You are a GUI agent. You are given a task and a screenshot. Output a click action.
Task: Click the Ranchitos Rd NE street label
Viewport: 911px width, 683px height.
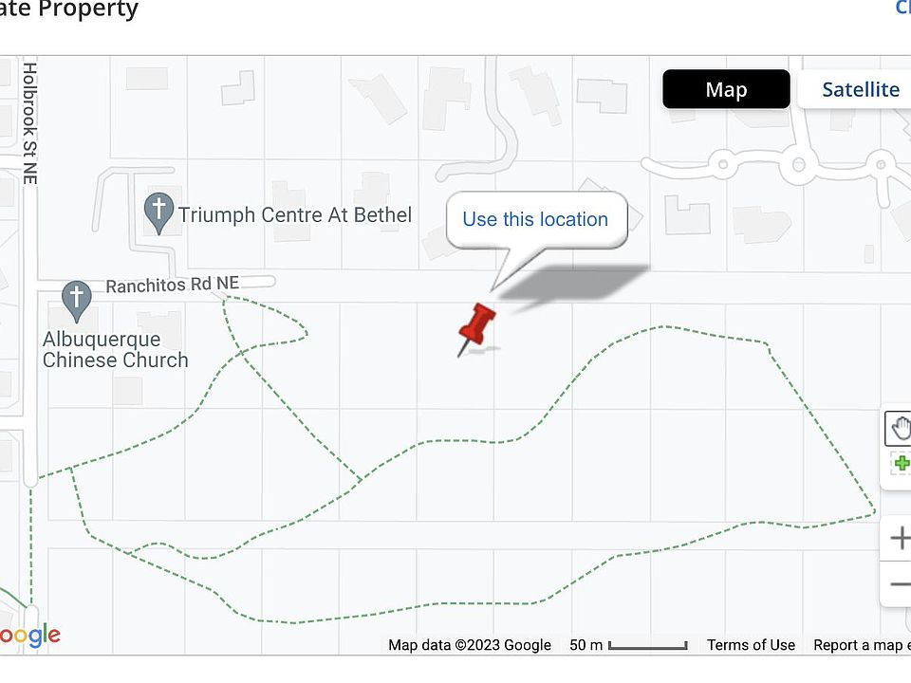(172, 285)
